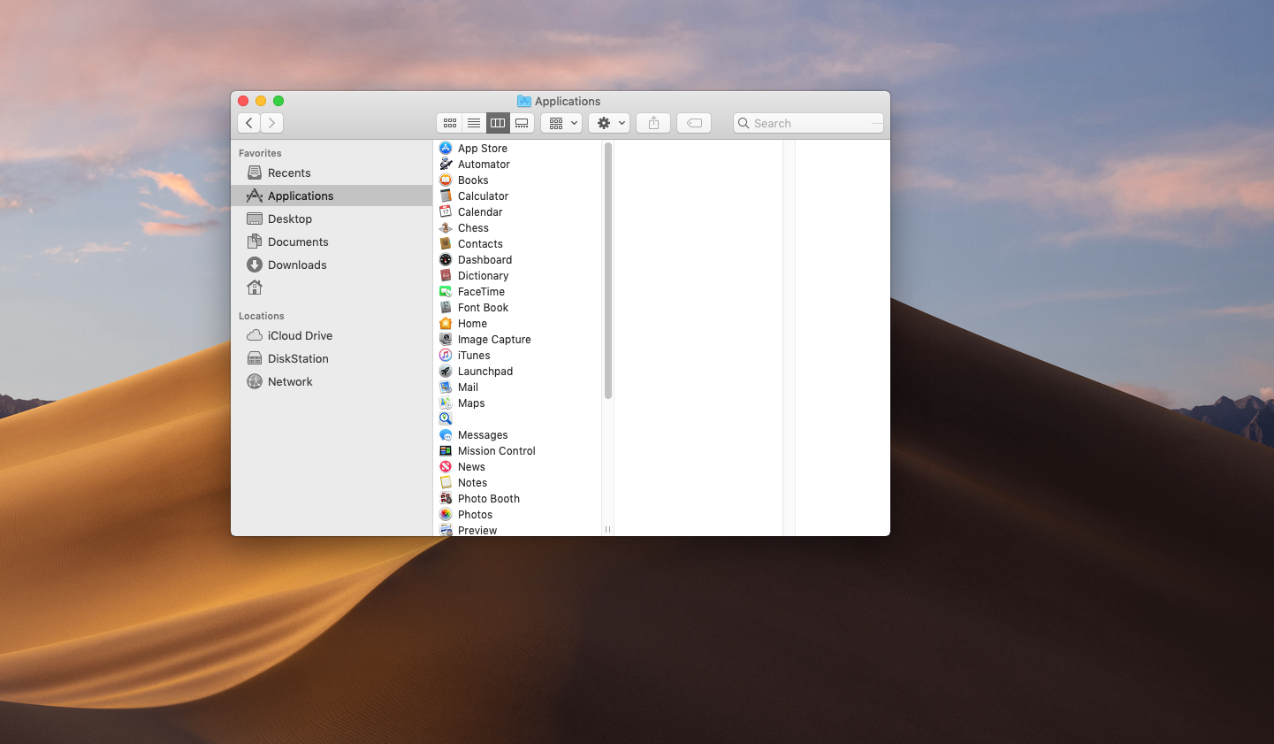Select the App Store application icon

click(x=446, y=149)
